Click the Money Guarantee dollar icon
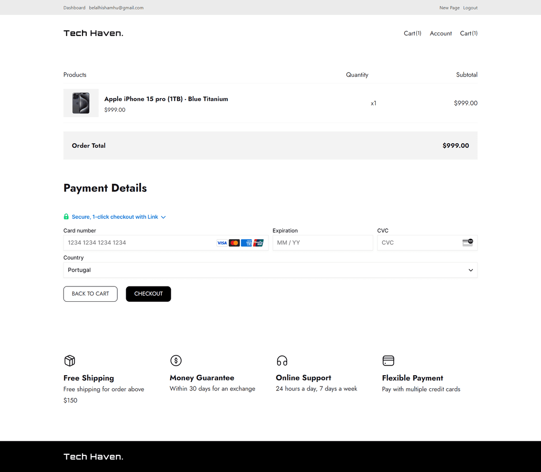The image size is (541, 472). click(x=176, y=360)
